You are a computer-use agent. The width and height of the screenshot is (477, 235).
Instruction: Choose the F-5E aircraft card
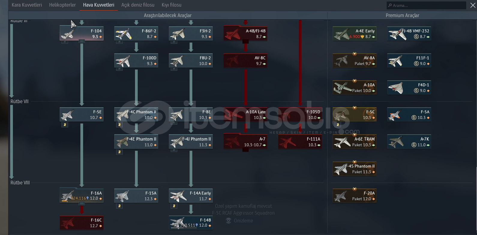82,114
